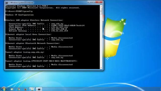Click the isatap GUID tunnel adapter heading

[x=41, y=61]
